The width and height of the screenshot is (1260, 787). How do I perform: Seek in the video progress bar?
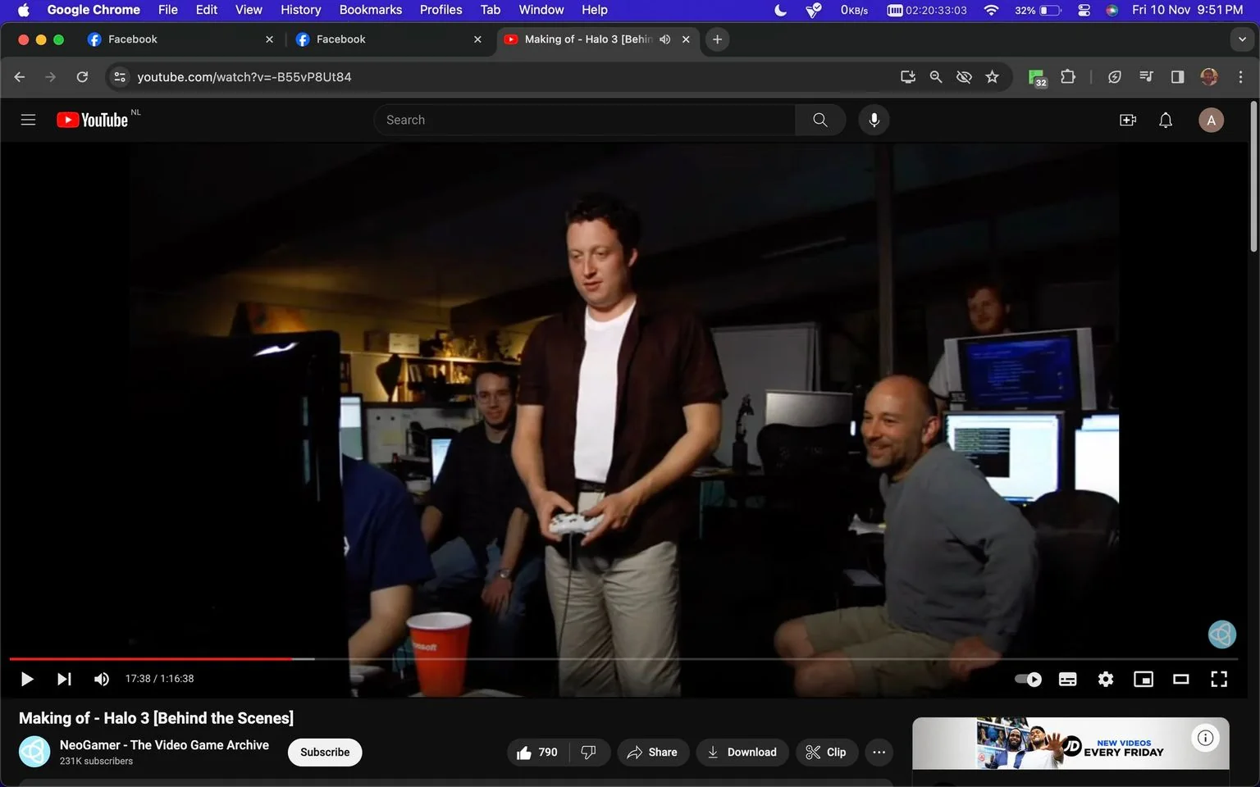(x=623, y=658)
